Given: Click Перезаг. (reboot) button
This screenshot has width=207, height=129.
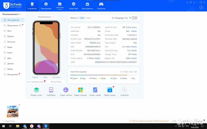Looking at the screenshot, I should [35, 77].
